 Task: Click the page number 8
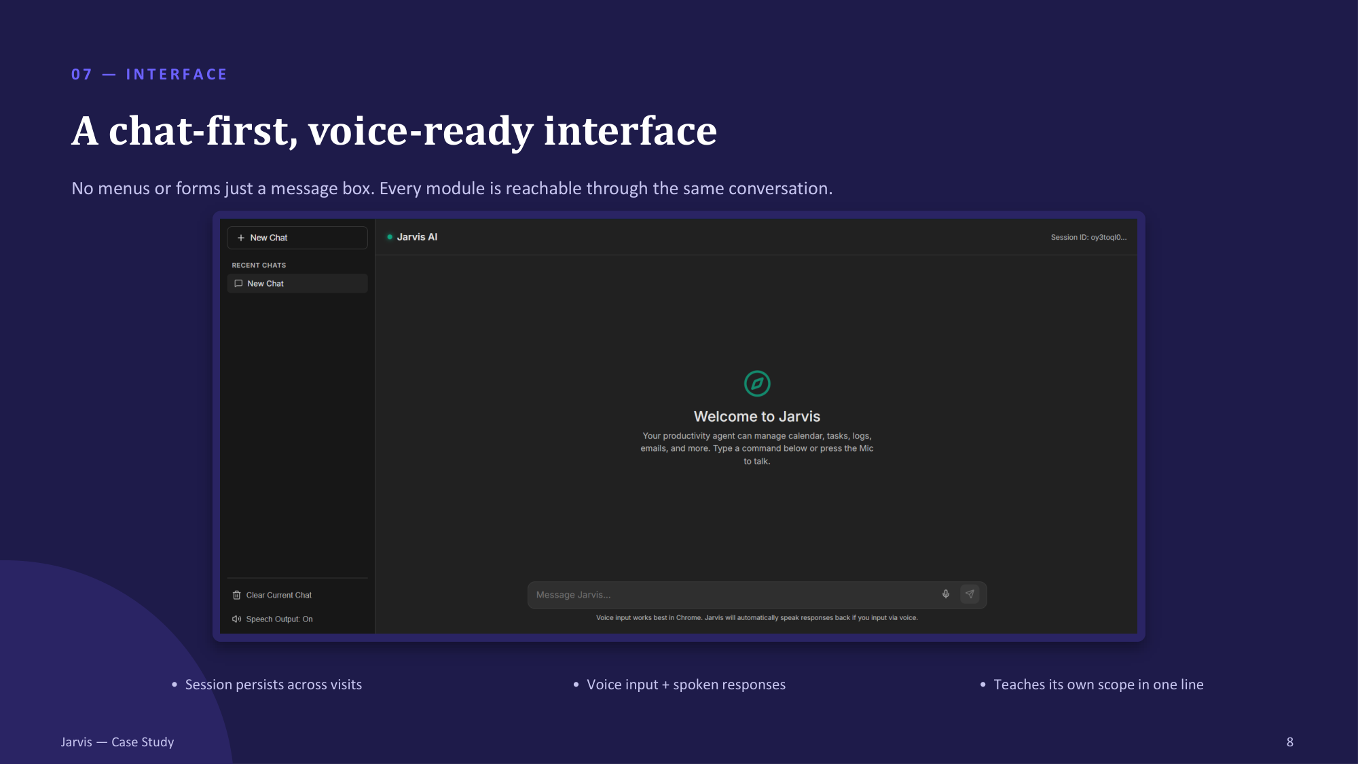pos(1290,742)
